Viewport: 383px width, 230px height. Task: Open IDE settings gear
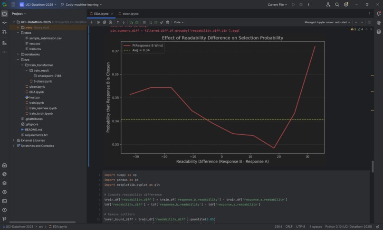(346, 4)
